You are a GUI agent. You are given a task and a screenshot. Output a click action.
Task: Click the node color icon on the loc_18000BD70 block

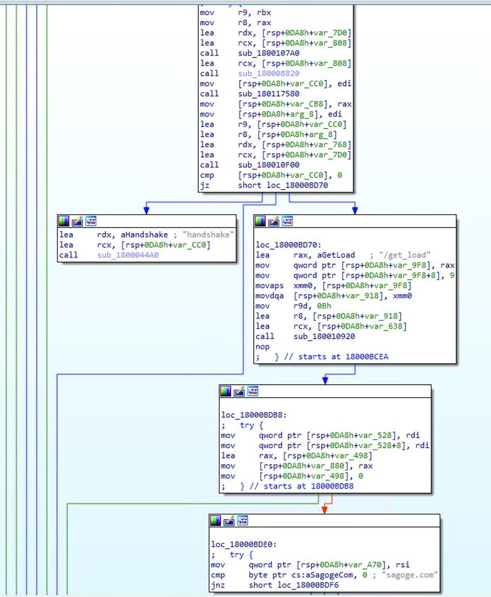(261, 221)
